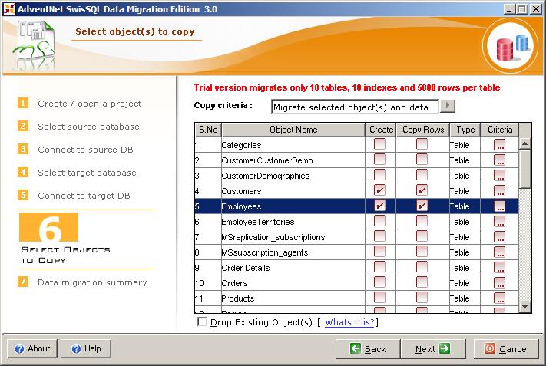Go to Create / open a project step

point(90,104)
